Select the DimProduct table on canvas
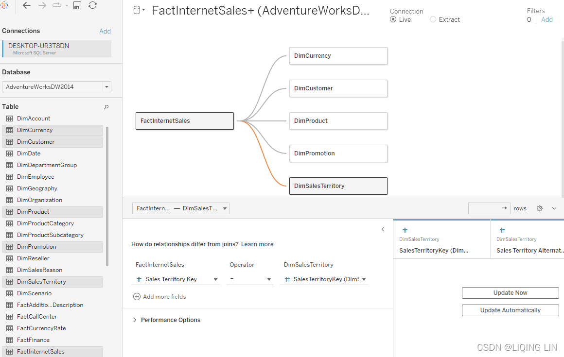This screenshot has height=357, width=564. pyautogui.click(x=338, y=121)
